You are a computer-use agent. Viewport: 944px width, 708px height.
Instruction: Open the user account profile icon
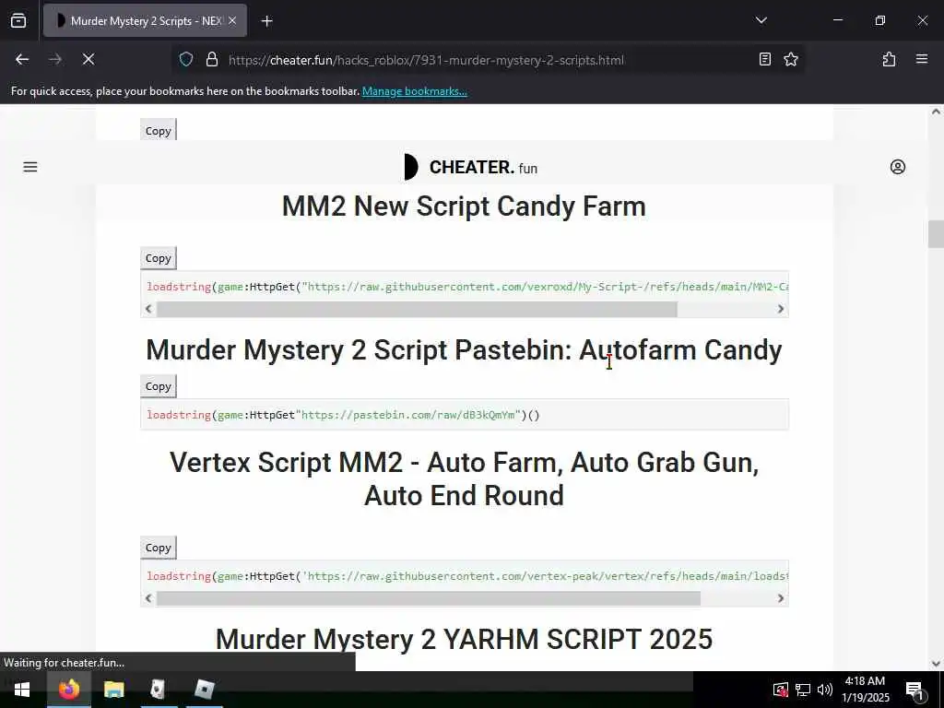(898, 168)
